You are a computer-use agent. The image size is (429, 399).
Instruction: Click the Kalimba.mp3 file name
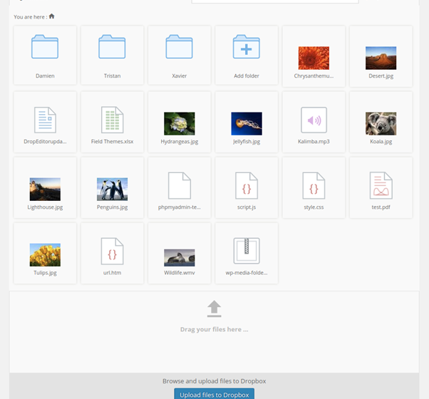pos(314,142)
